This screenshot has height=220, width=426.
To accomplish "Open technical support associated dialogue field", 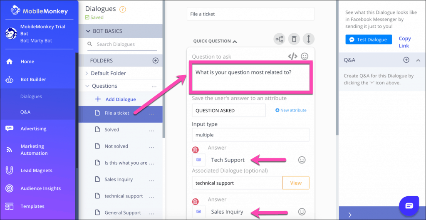I will pyautogui.click(x=237, y=183).
